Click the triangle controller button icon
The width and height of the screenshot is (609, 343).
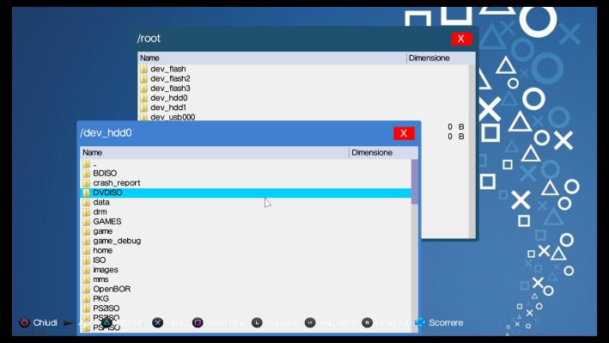click(x=107, y=322)
